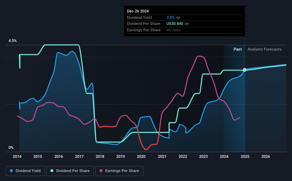Click the blue Dividend Yield legend dot
Image resolution: width=292 pixels, height=181 pixels.
coord(11,171)
